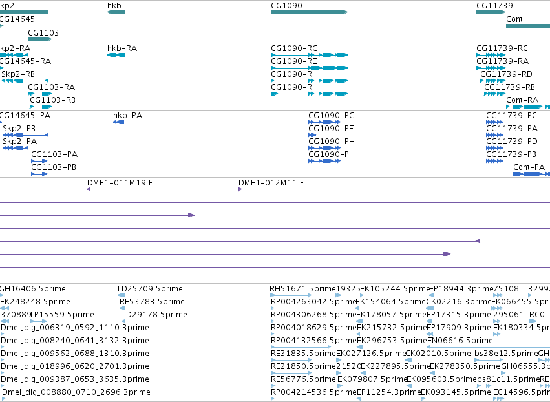Viewport: 550px width, 402px height.
Task: Click the CG1103-RB transcript
Action: [x=41, y=106]
